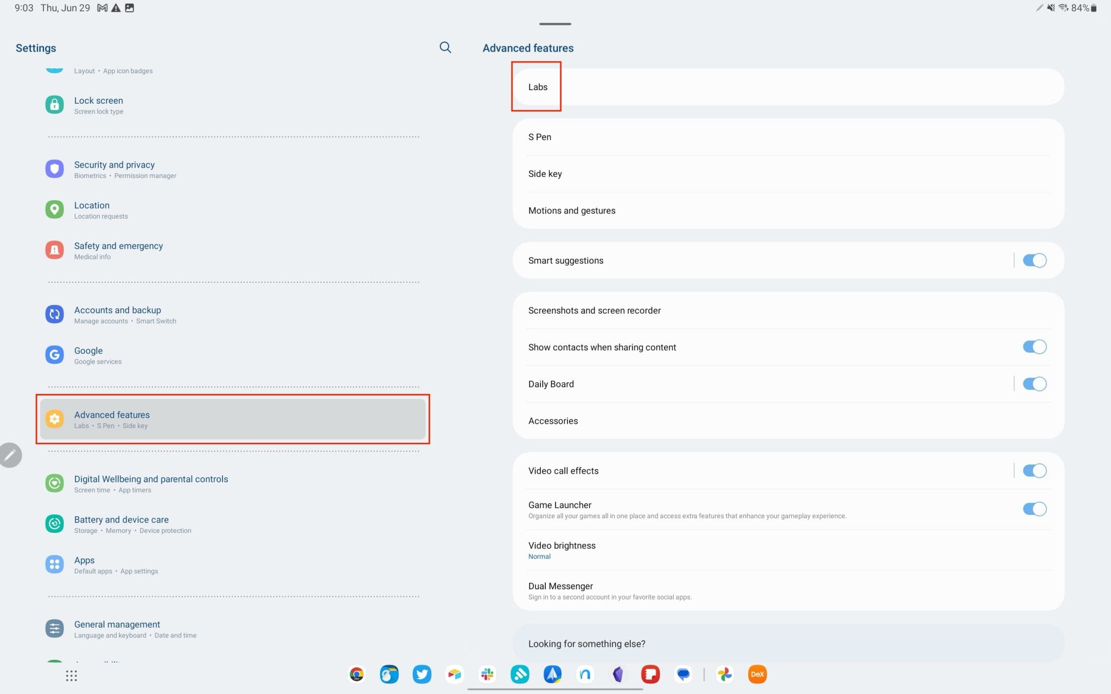Open Security and privacy shield icon
Viewport: 1111px width, 694px height.
[x=54, y=169]
